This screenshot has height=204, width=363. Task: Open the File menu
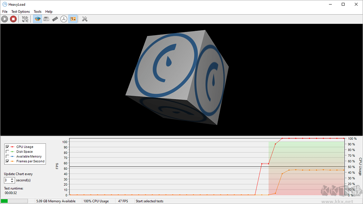click(x=5, y=12)
